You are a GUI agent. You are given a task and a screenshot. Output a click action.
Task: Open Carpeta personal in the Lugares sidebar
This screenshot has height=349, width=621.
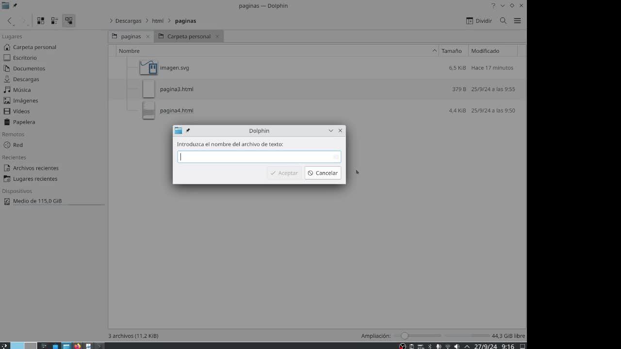(34, 47)
